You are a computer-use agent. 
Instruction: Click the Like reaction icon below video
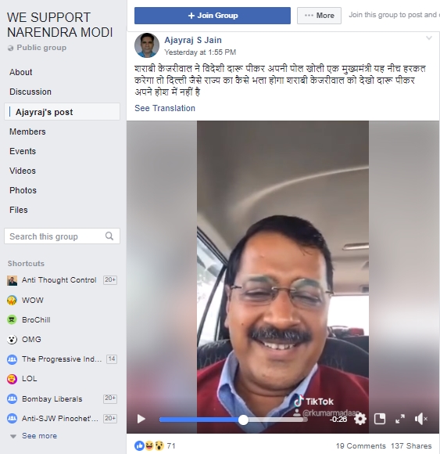139,445
